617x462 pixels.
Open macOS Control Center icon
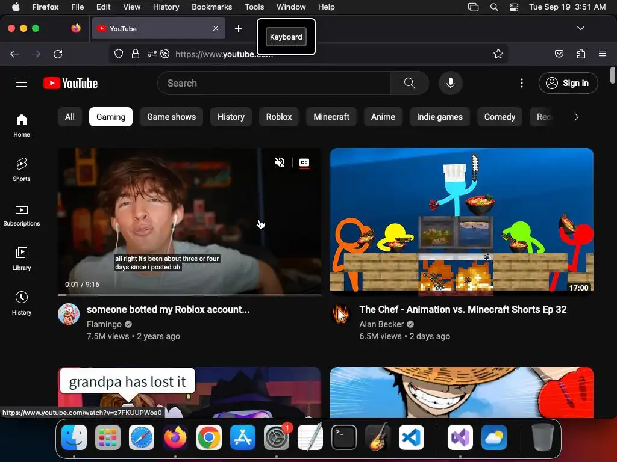(514, 7)
